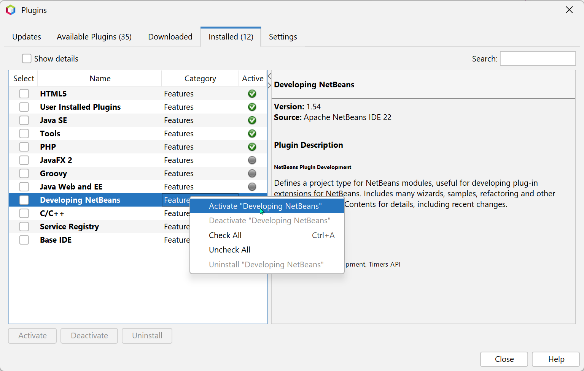Close the Plugins dialog with the X
This screenshot has height=371, width=584.
pyautogui.click(x=569, y=10)
